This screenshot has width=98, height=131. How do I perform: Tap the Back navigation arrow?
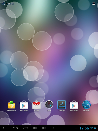click(x=5, y=128)
